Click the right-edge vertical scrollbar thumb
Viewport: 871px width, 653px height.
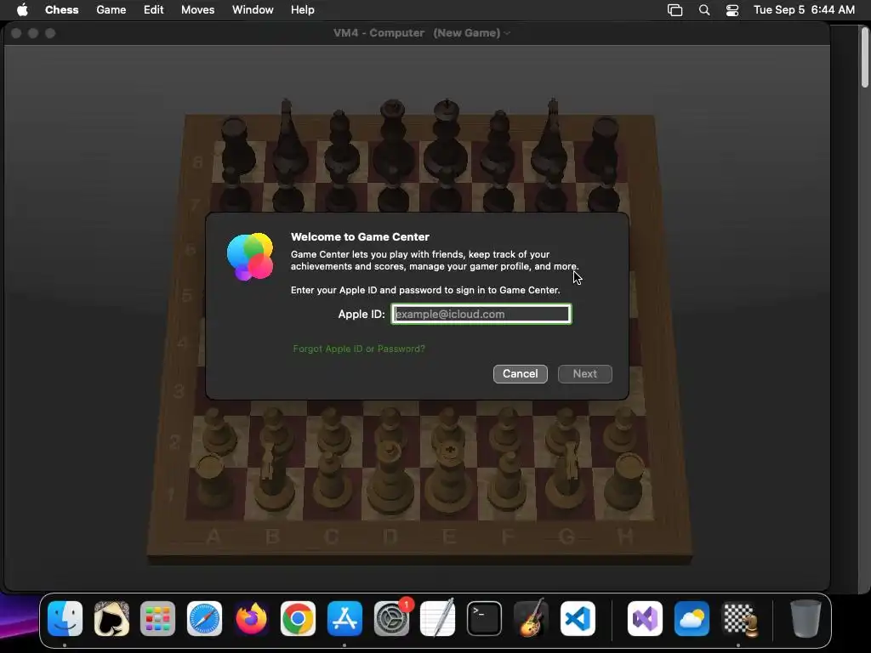click(865, 57)
